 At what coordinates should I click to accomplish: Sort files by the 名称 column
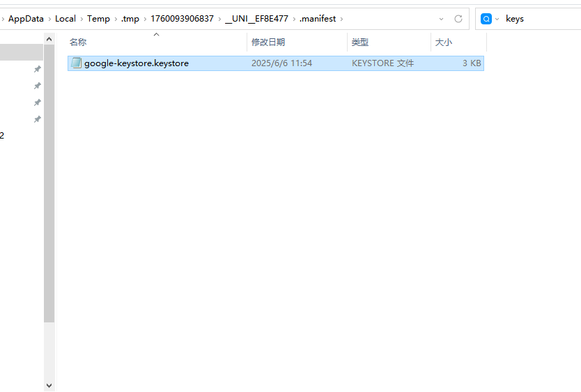click(78, 42)
